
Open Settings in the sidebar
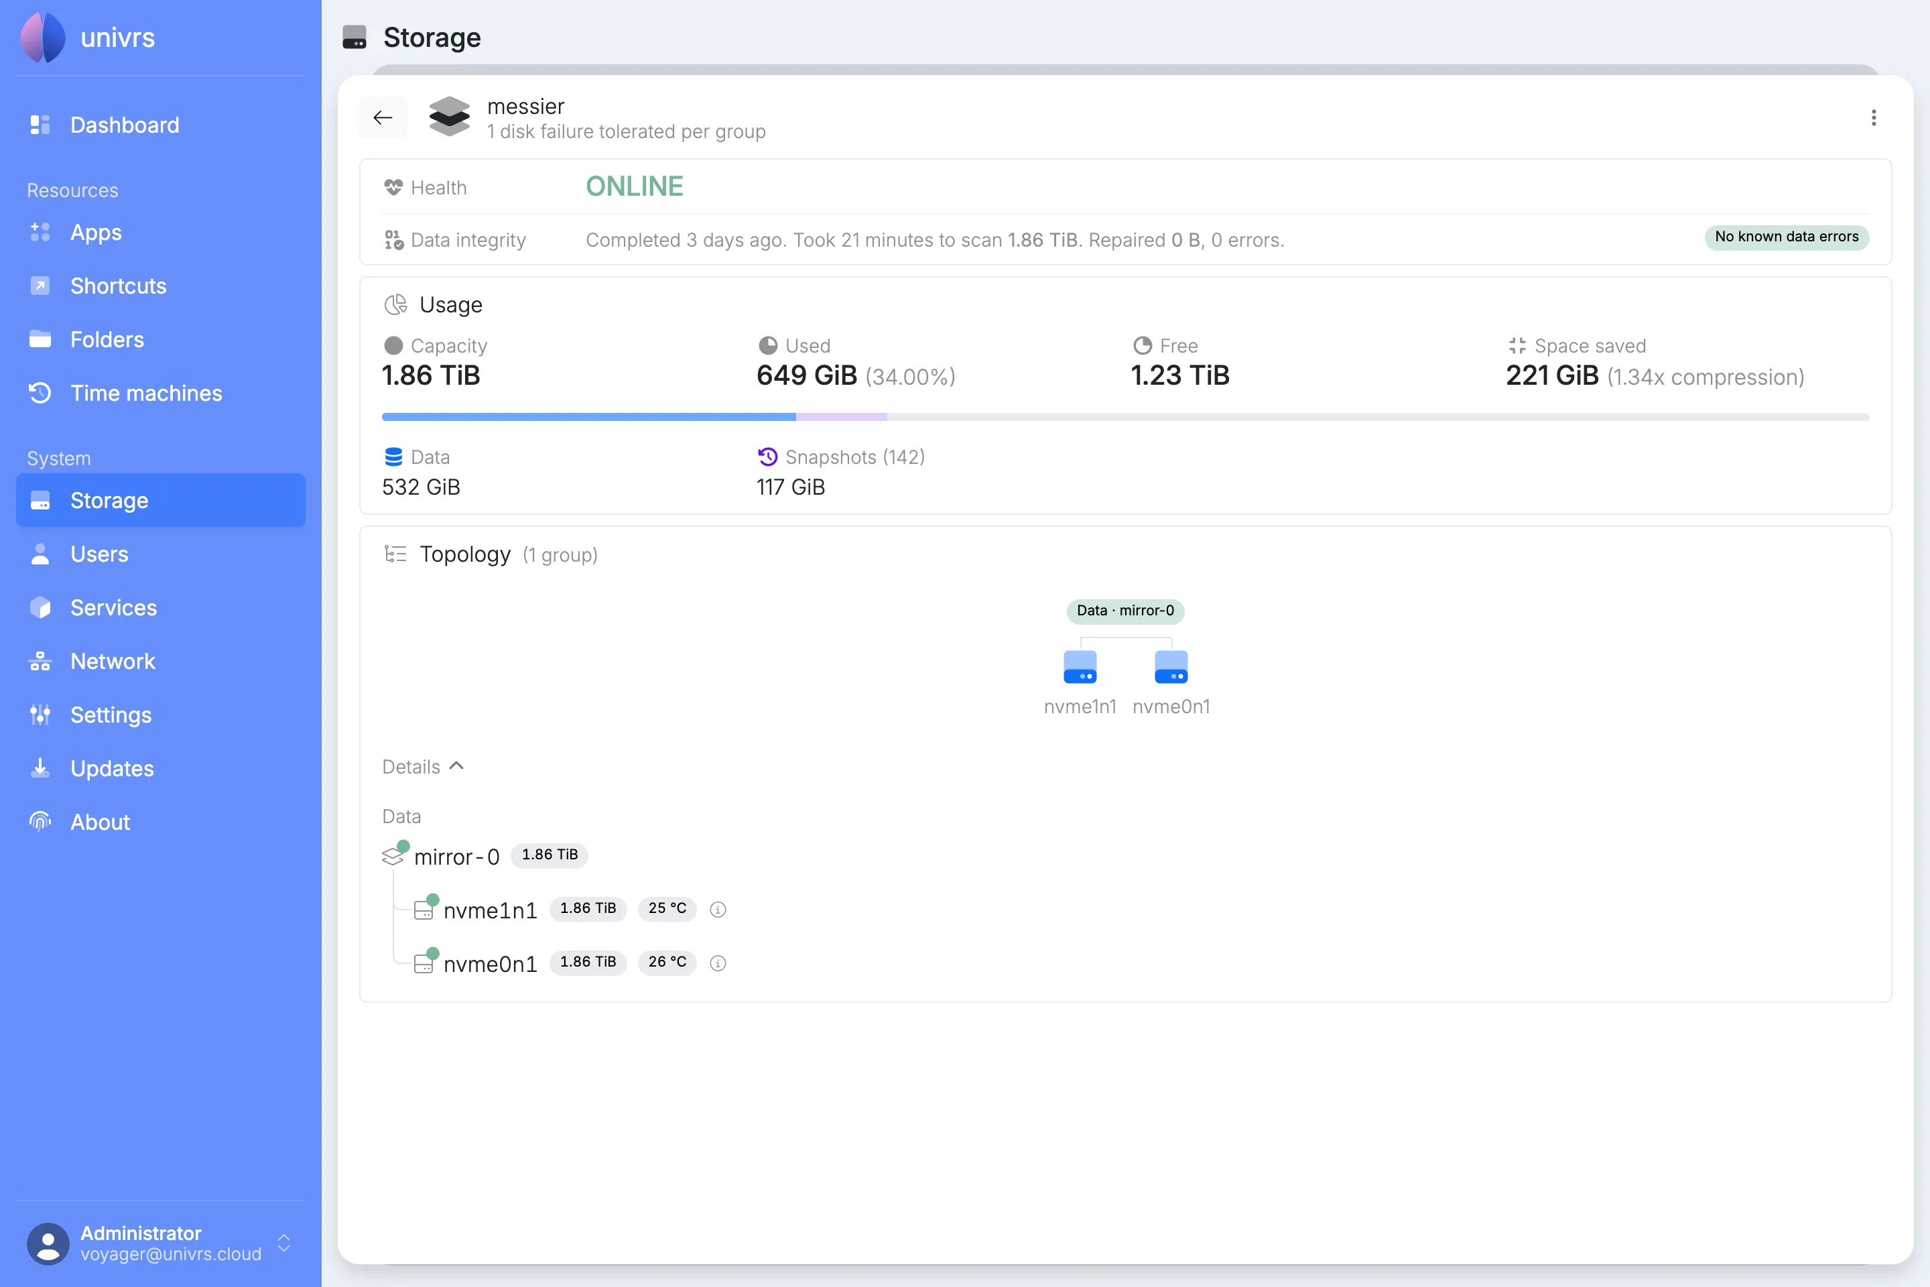pos(161,715)
